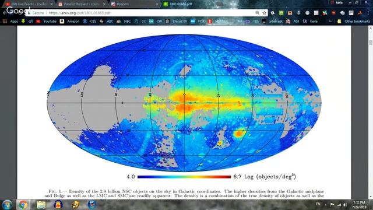373x210 pixels.
Task: Open the Intercept bookmark
Action: pos(272,21)
